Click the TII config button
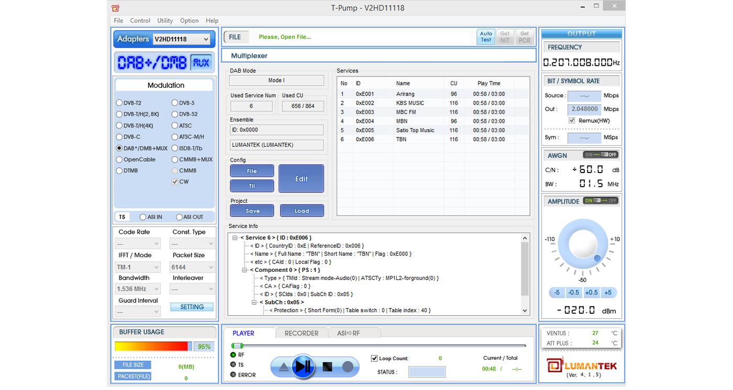Viewport: 733px width, 390px height. pos(252,186)
